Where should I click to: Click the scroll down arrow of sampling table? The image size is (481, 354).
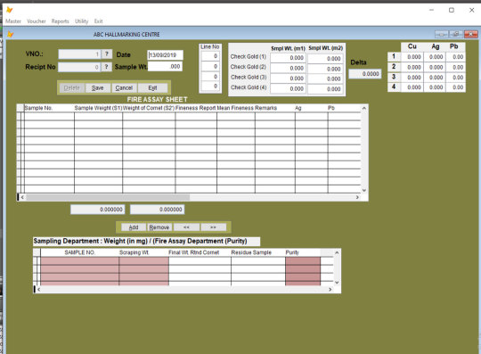pos(337,283)
